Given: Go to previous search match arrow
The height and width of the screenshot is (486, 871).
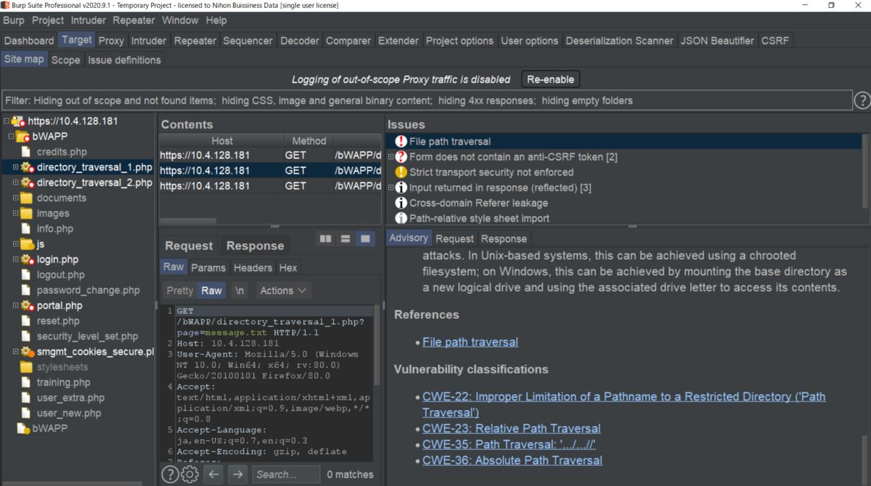Looking at the screenshot, I should click(x=213, y=474).
